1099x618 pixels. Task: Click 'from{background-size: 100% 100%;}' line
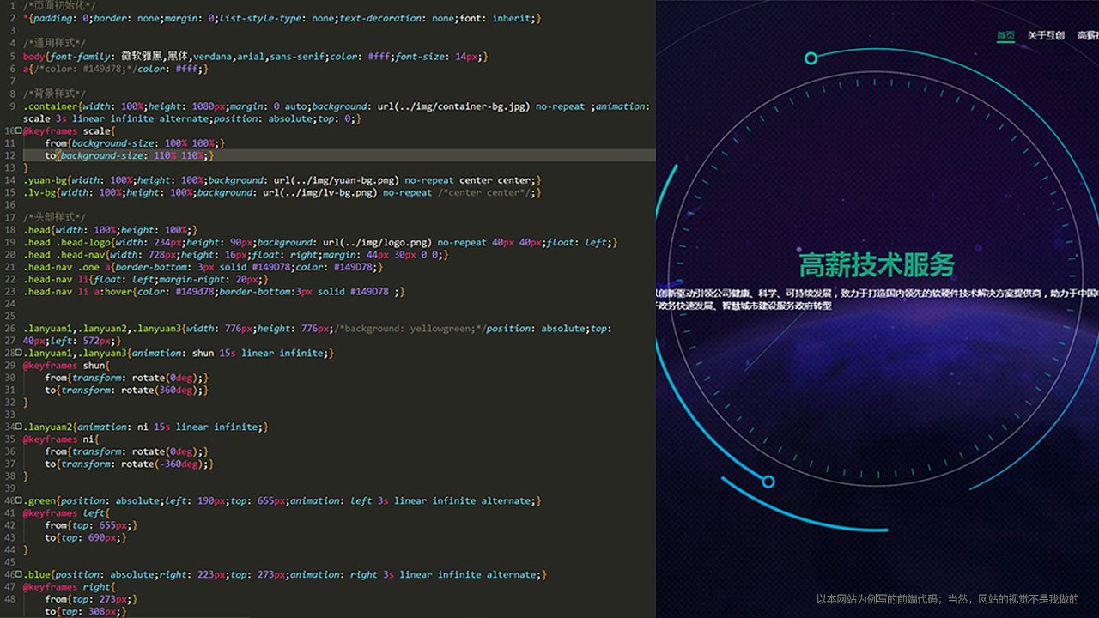point(135,143)
